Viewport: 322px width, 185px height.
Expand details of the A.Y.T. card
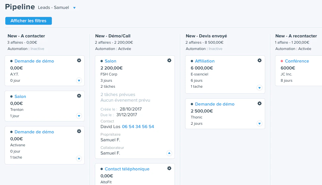point(79,80)
